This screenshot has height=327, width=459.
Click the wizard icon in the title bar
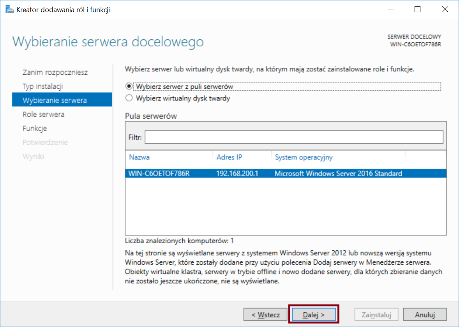tap(10, 10)
